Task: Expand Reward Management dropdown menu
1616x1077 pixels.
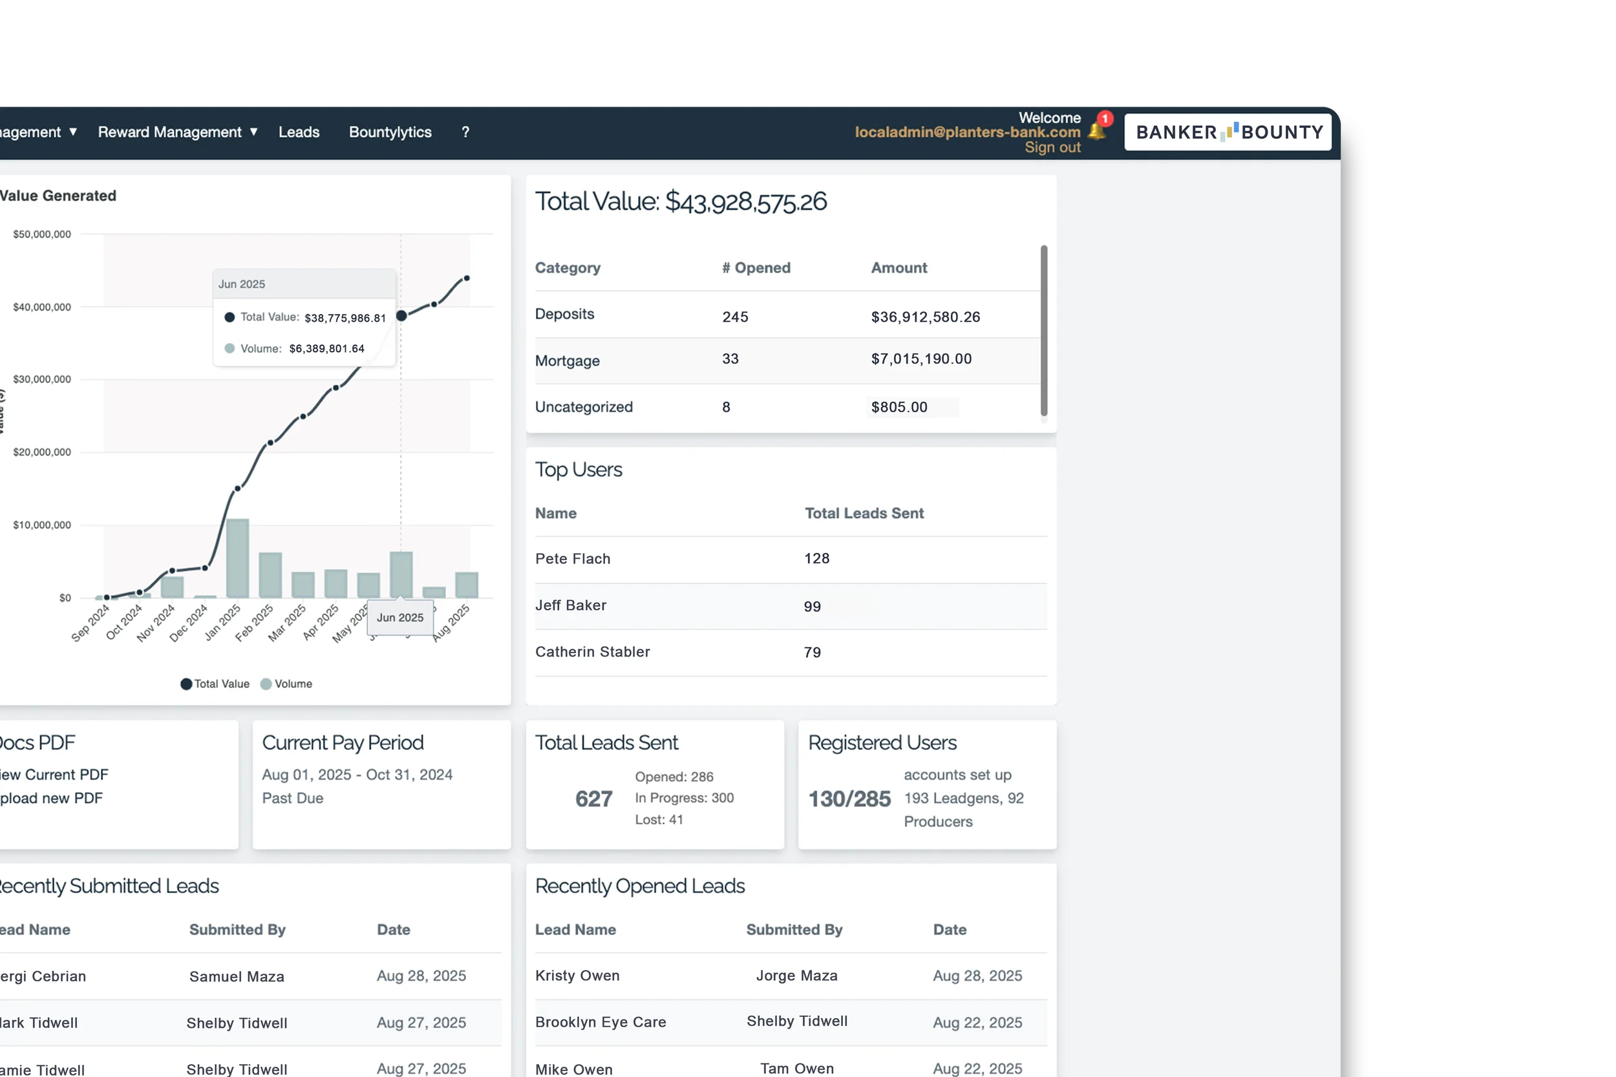Action: click(177, 132)
